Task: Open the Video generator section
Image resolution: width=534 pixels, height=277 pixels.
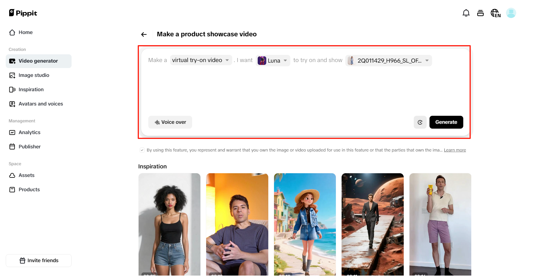Action: [38, 61]
